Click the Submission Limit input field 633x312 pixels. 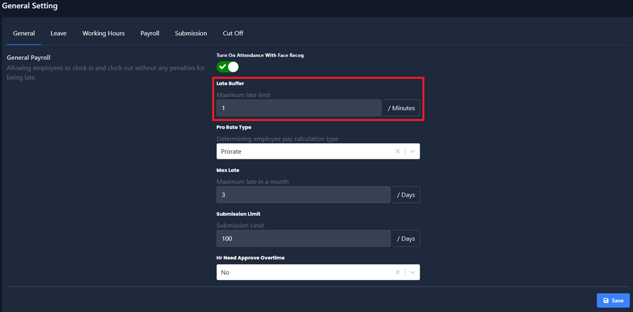coord(304,238)
